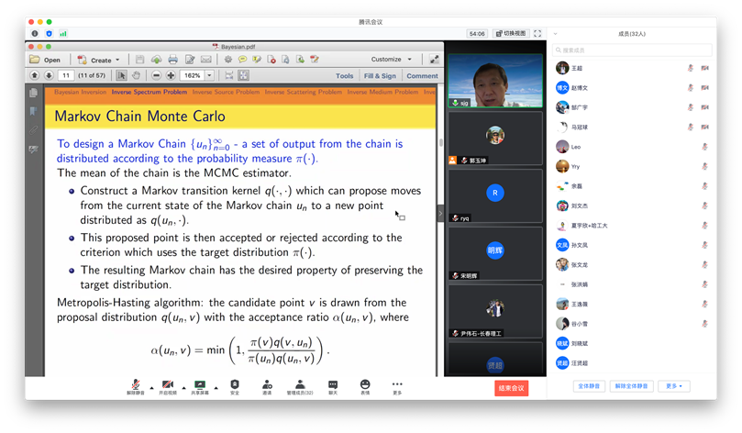Open the security shield options
742x433 pixels.
235,384
